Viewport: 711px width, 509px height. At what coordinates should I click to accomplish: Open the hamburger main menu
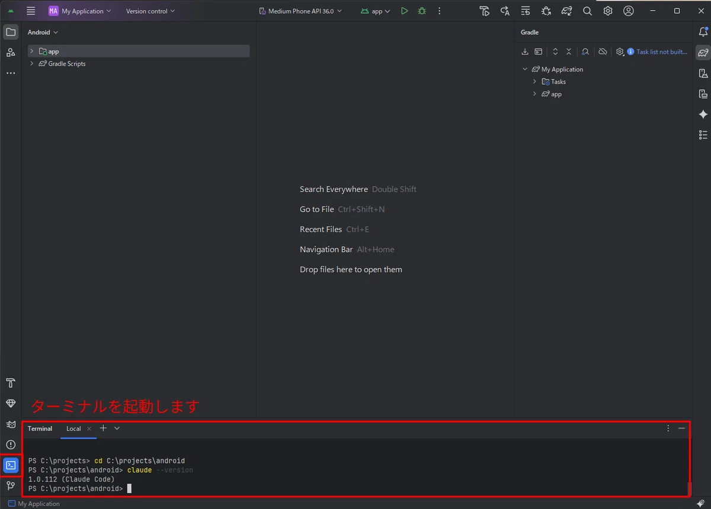(x=31, y=11)
